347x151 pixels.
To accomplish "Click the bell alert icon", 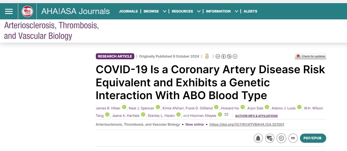I will click(258, 138).
